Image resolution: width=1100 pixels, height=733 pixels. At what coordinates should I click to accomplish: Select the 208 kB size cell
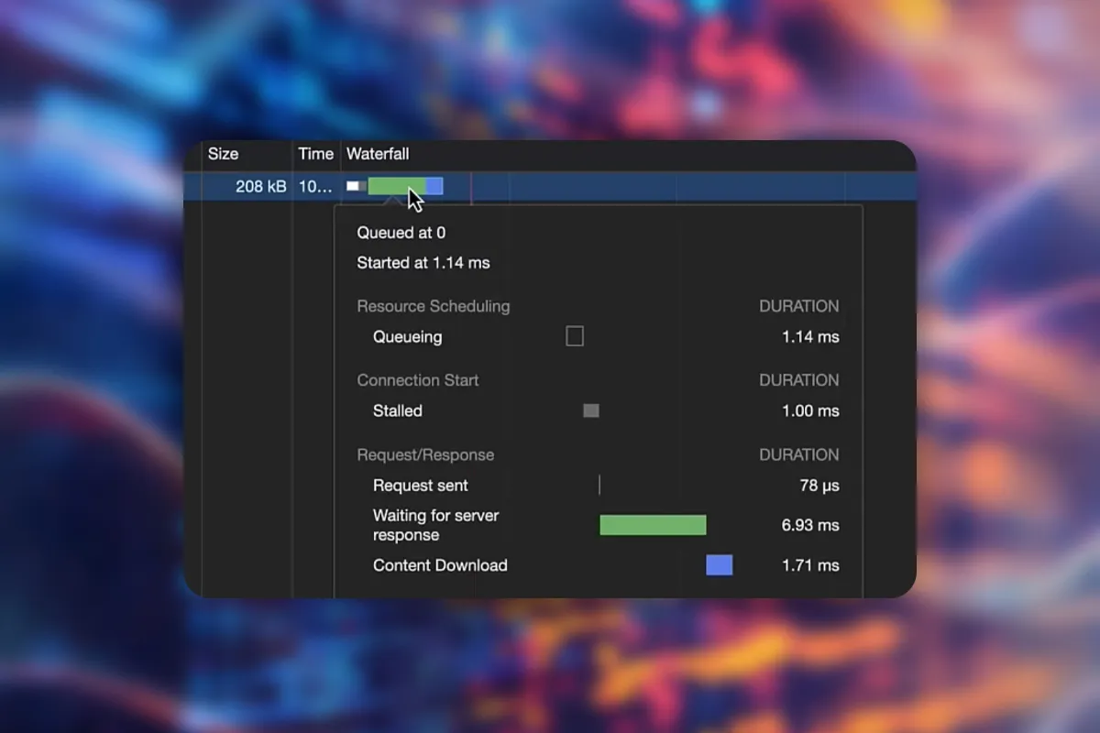point(261,186)
